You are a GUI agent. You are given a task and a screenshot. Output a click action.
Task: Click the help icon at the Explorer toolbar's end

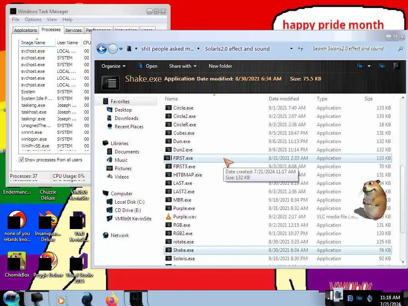397,66
